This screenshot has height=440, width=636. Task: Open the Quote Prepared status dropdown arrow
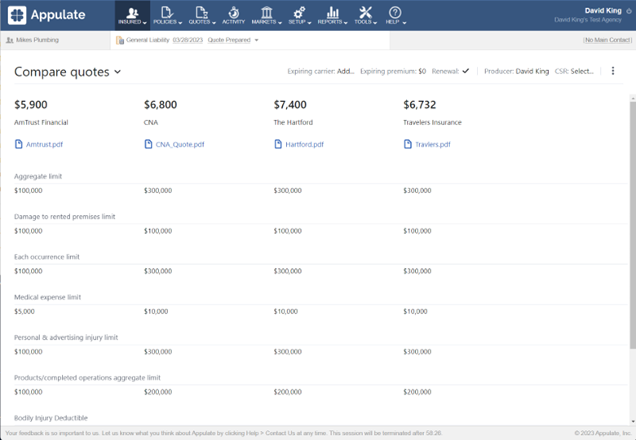(x=256, y=40)
